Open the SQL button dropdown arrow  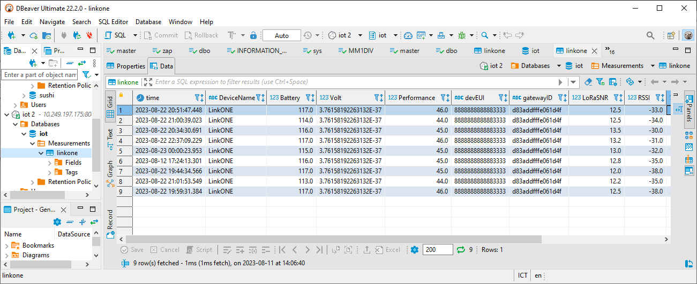[x=135, y=35]
